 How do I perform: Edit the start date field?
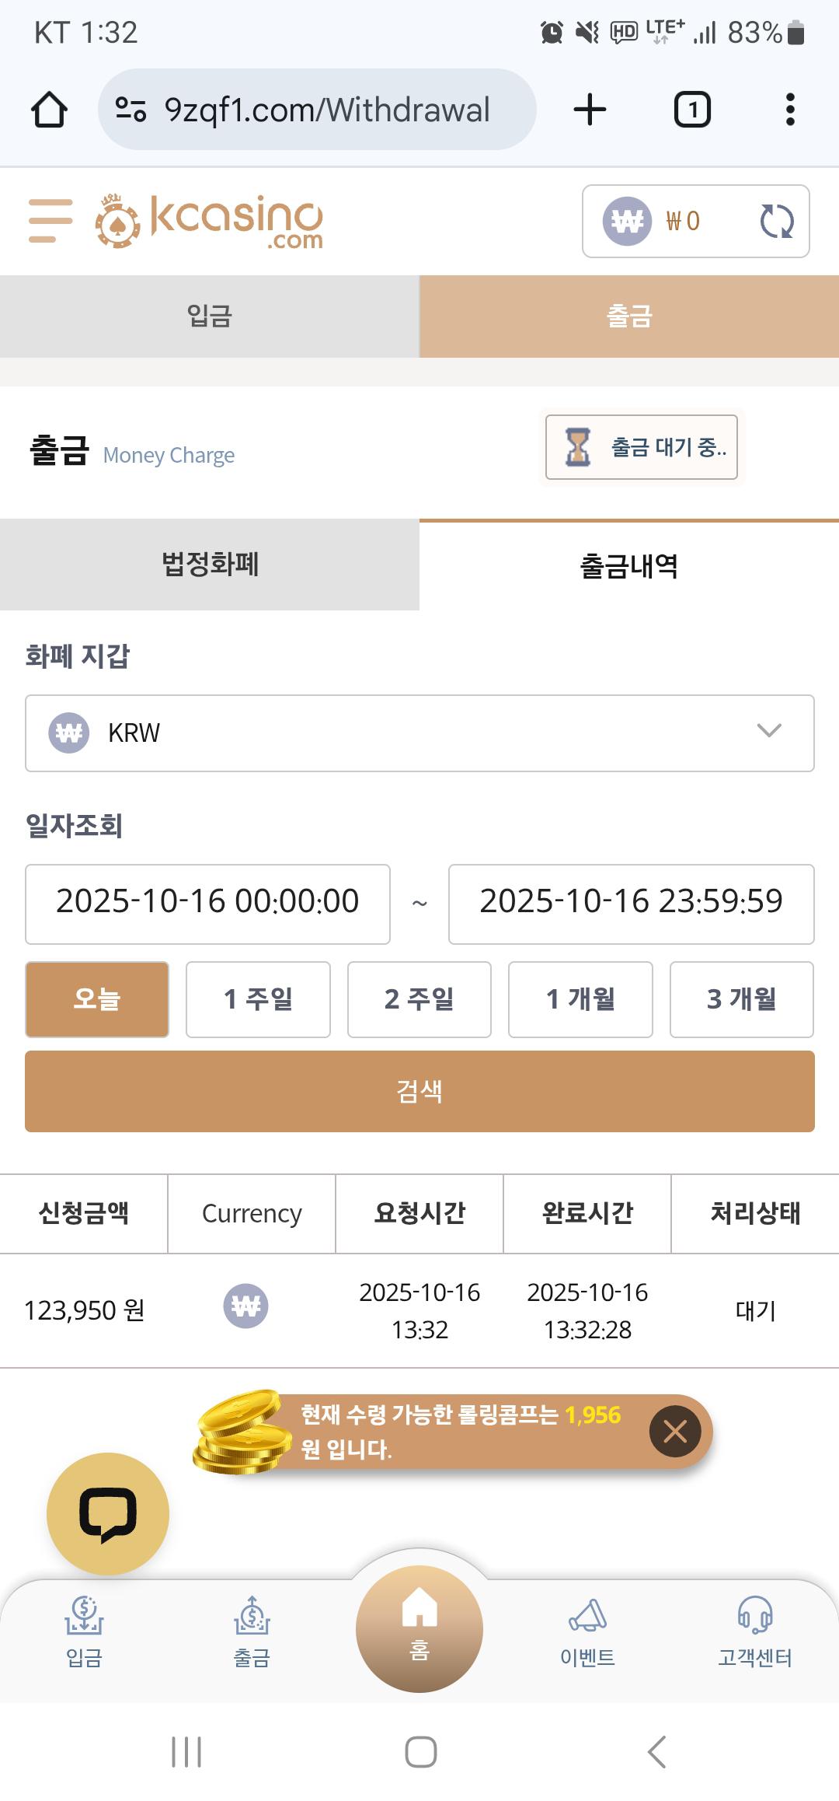pyautogui.click(x=207, y=904)
